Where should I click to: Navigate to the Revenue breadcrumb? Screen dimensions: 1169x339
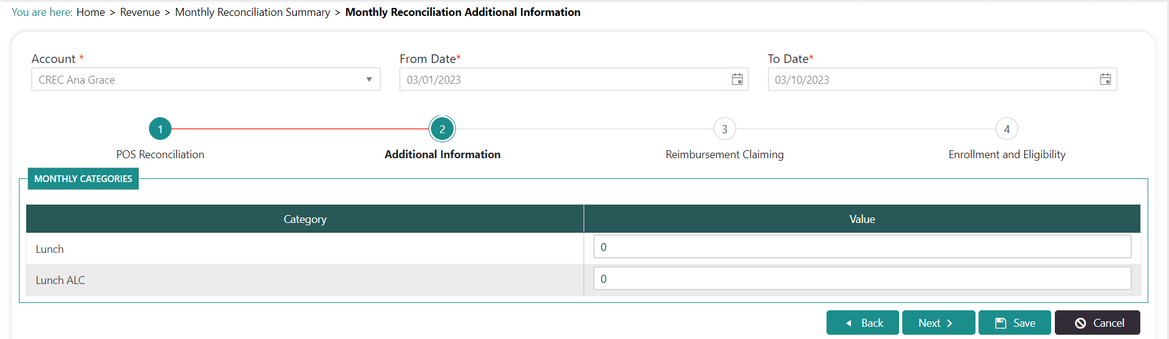(140, 12)
